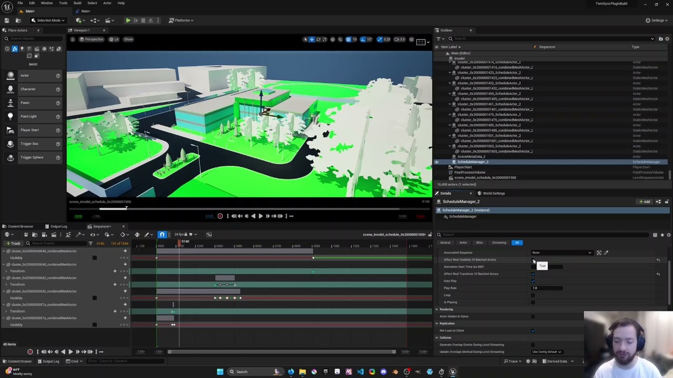The height and width of the screenshot is (378, 673).
Task: Switch to the rotate gizmo tool in viewport
Action: (x=318, y=39)
